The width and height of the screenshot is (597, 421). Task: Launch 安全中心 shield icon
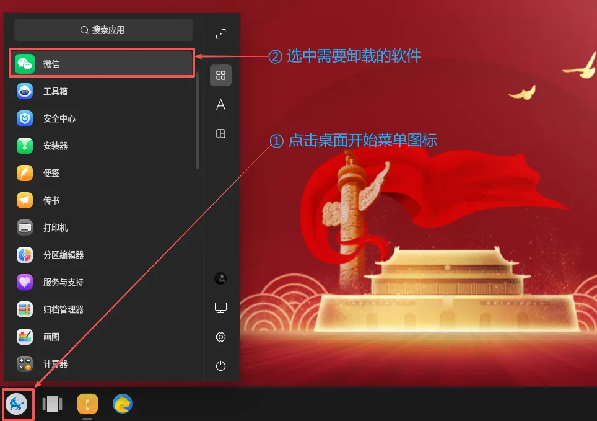[25, 118]
